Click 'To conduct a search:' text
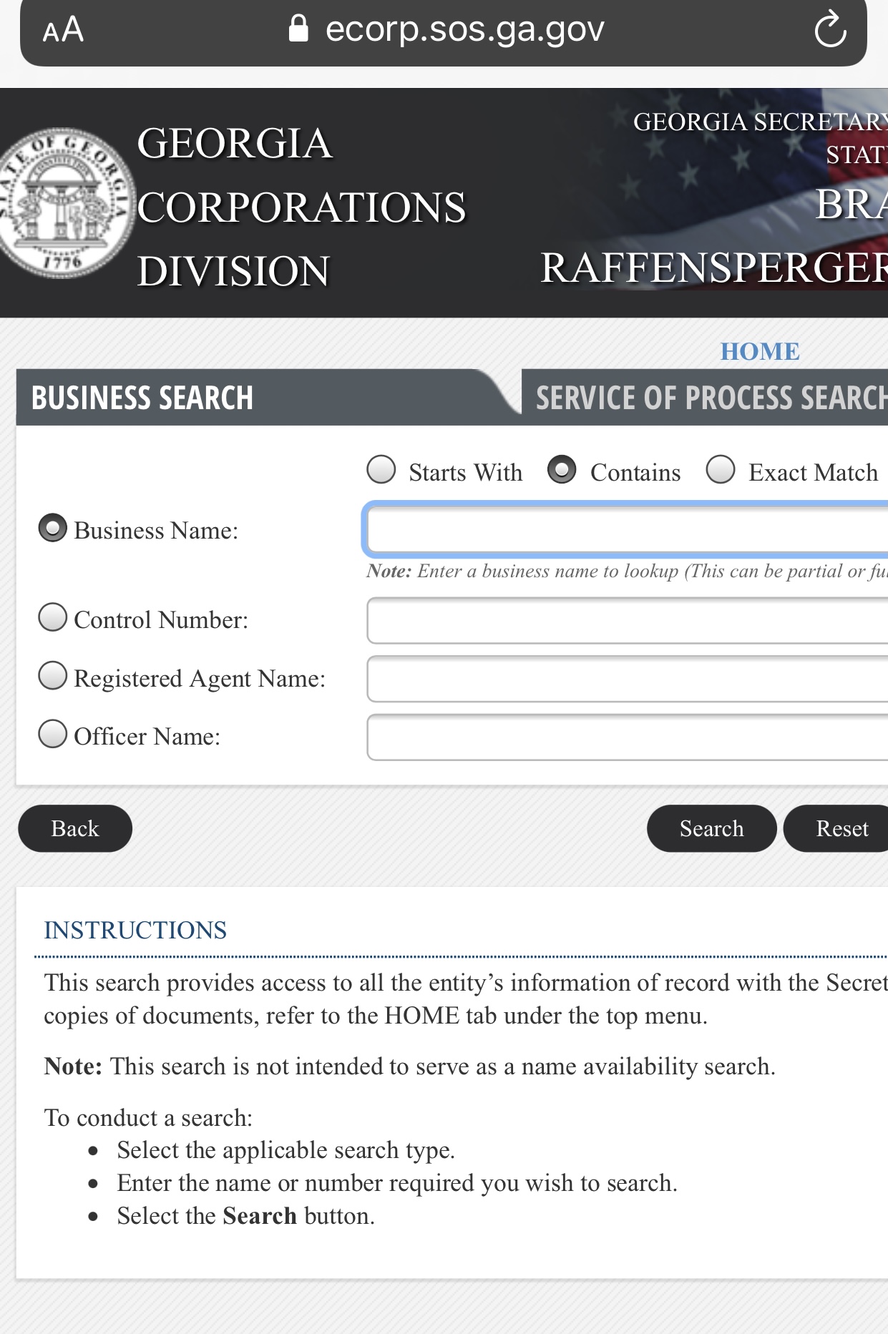This screenshot has width=888, height=1334. tap(148, 1118)
